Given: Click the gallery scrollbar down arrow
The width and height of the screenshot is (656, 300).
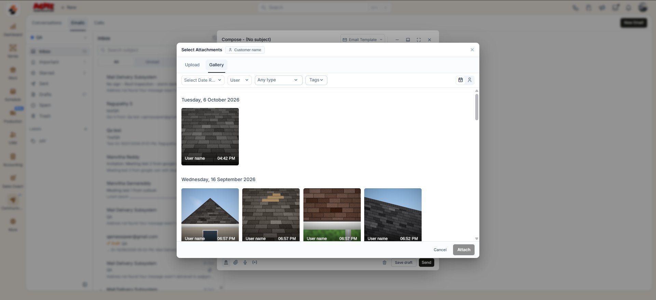Looking at the screenshot, I should tap(477, 238).
